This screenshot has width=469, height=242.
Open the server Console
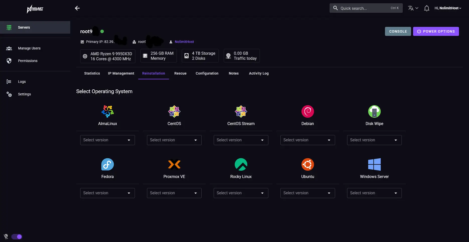(x=398, y=31)
